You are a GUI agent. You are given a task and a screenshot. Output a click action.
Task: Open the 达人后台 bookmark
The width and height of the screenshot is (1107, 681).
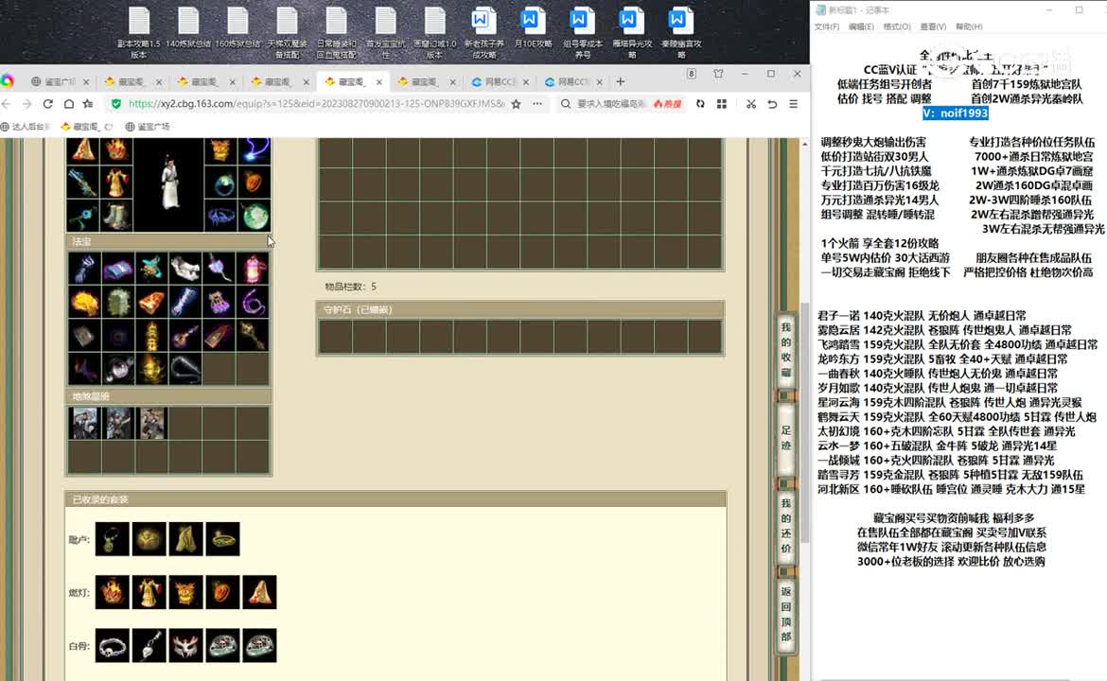26,127
